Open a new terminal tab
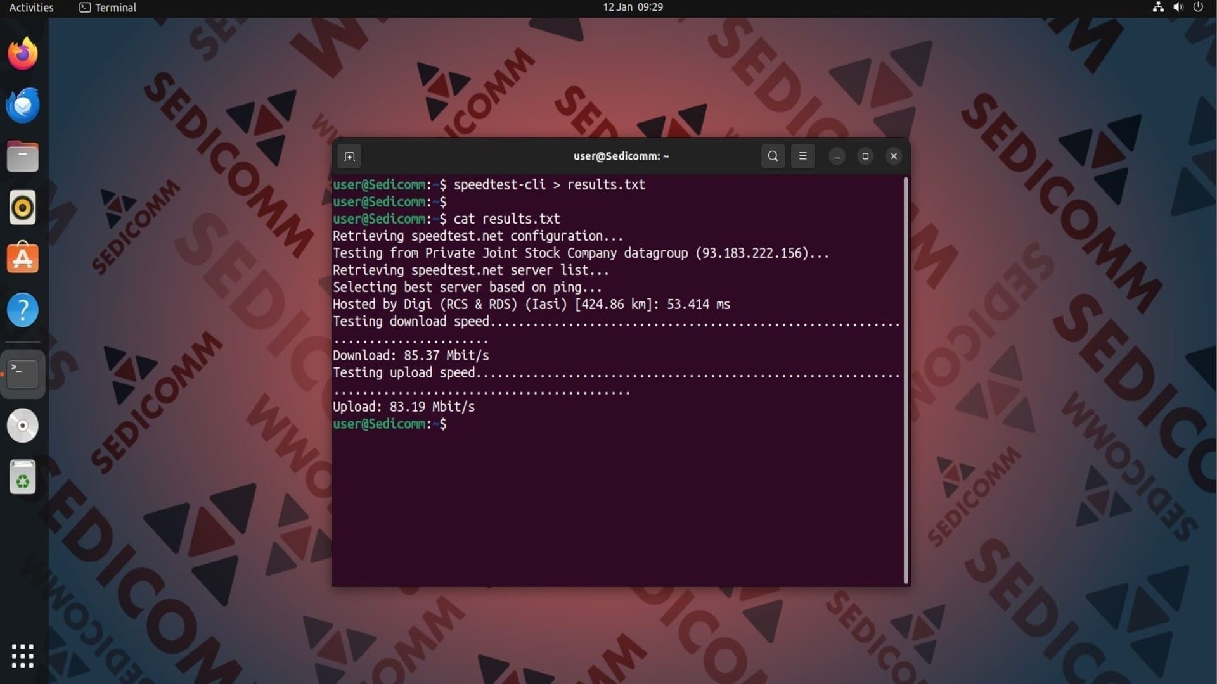This screenshot has height=684, width=1217. click(349, 156)
